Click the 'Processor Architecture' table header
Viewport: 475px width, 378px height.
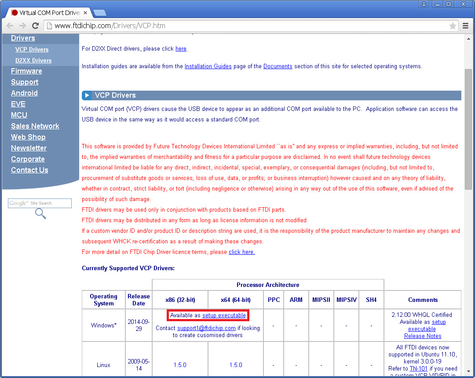(x=268, y=285)
